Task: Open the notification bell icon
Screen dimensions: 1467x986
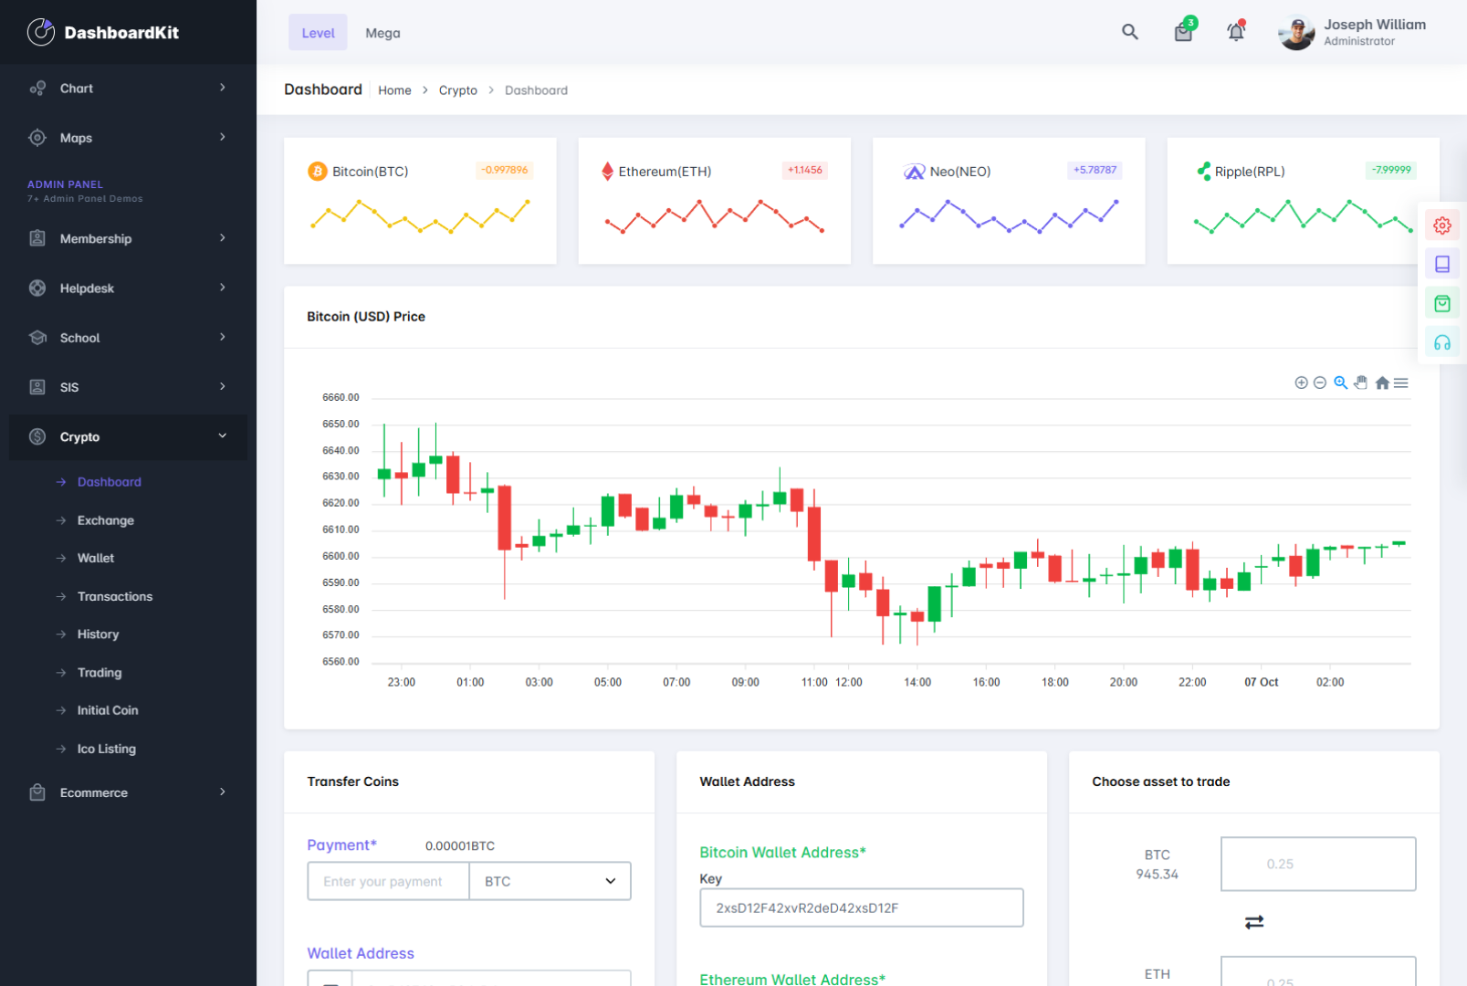Action: 1235,32
